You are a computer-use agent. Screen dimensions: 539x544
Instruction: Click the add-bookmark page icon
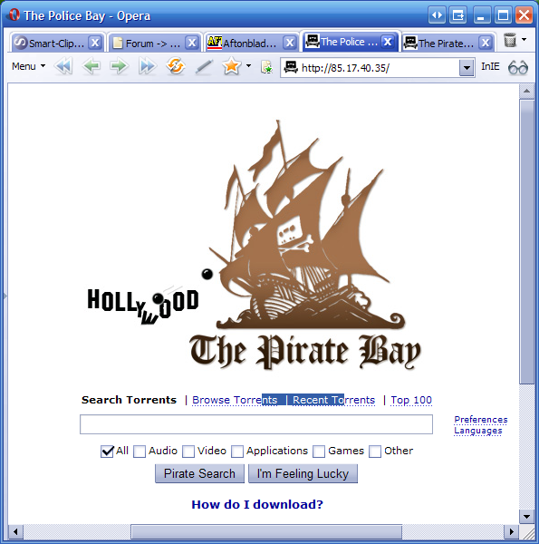(266, 67)
